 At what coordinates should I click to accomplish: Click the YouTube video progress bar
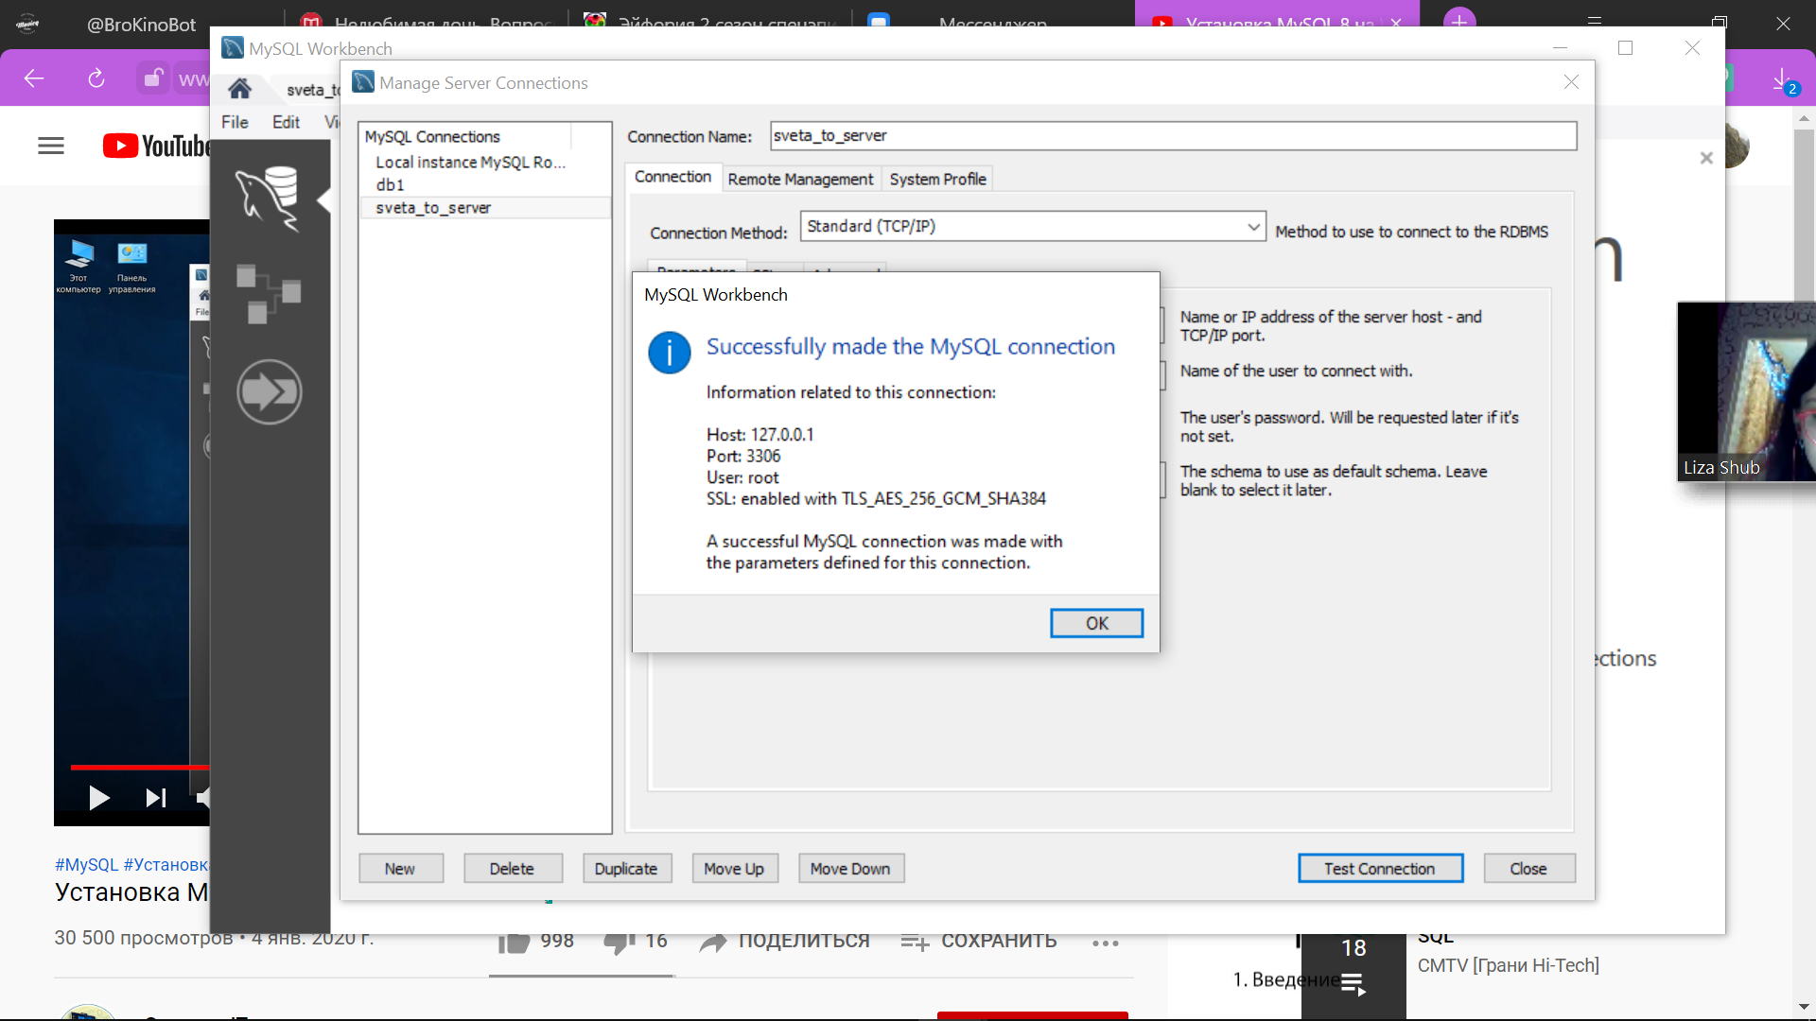point(139,767)
